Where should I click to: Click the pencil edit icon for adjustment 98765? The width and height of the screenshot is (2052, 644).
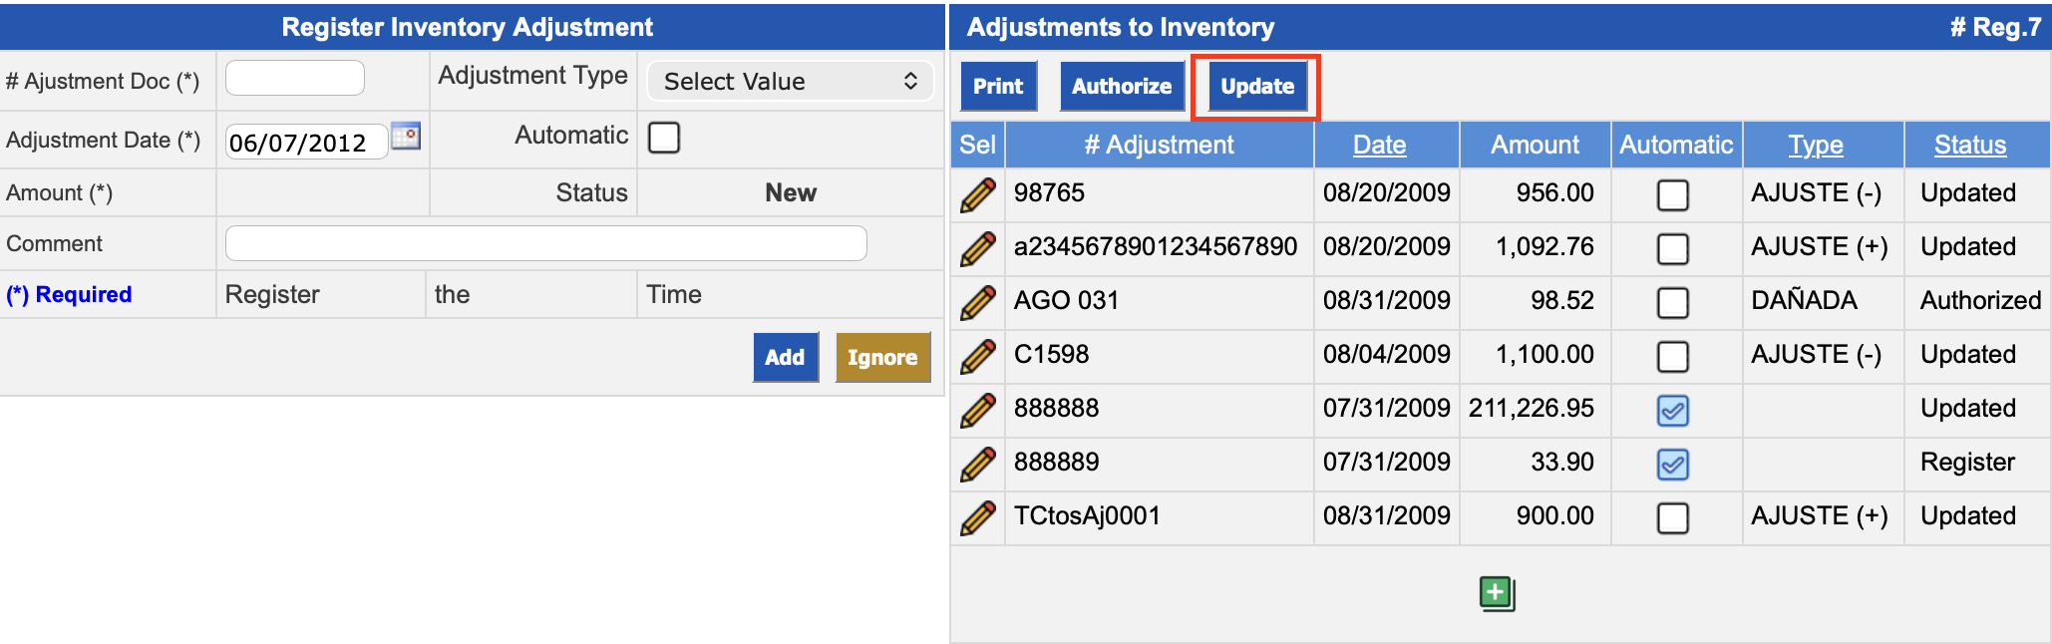click(x=977, y=194)
